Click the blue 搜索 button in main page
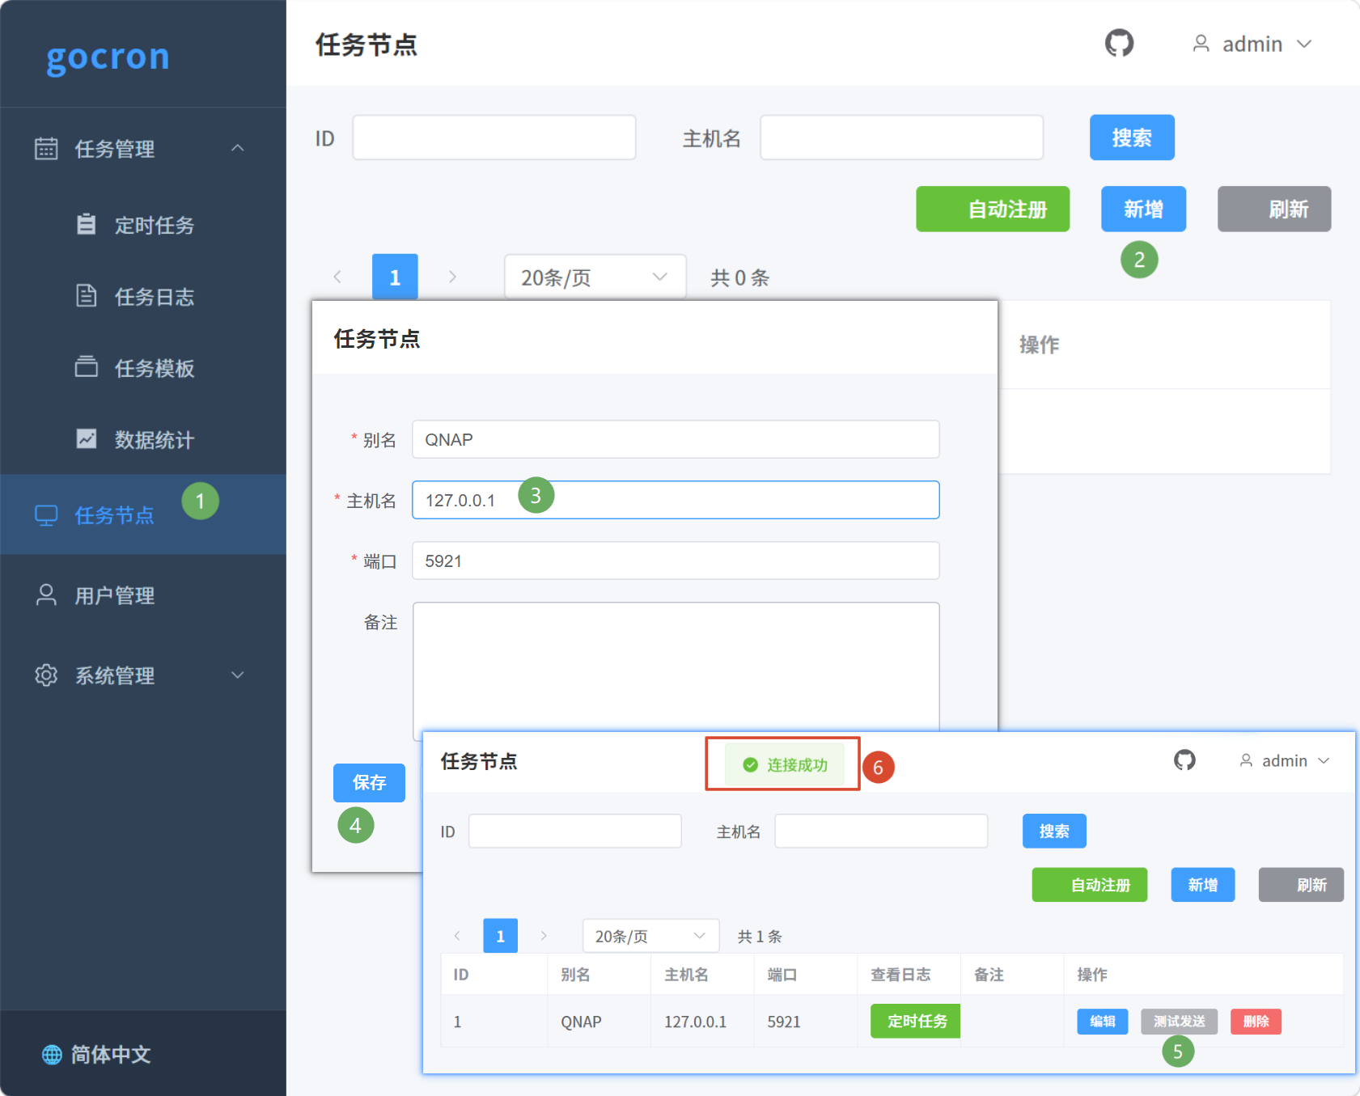Image resolution: width=1360 pixels, height=1096 pixels. click(1131, 138)
